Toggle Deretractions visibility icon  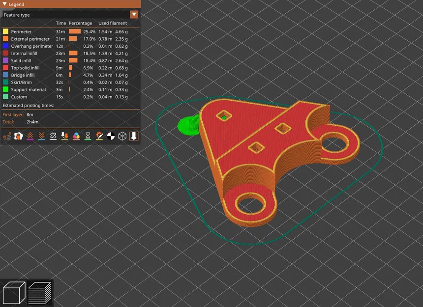pos(41,136)
